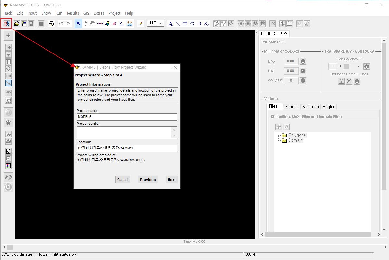Click the Print toolbar icon
The width and height of the screenshot is (389, 260).
(x=51, y=24)
